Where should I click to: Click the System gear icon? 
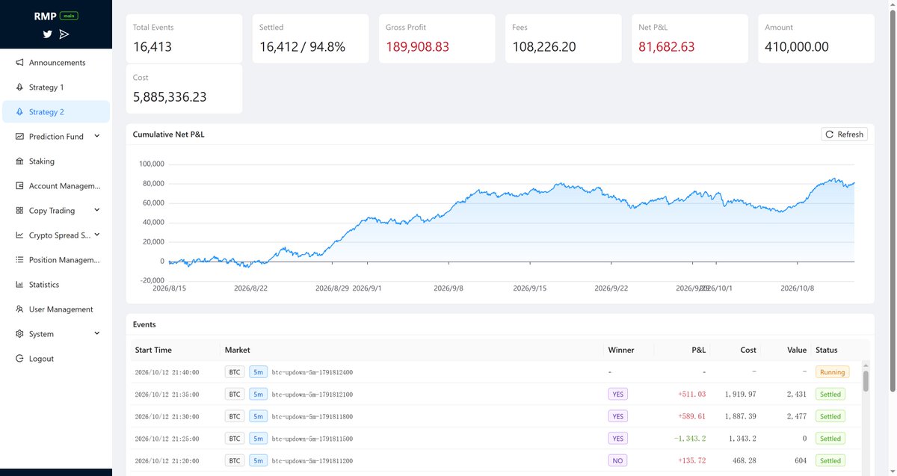(20, 334)
